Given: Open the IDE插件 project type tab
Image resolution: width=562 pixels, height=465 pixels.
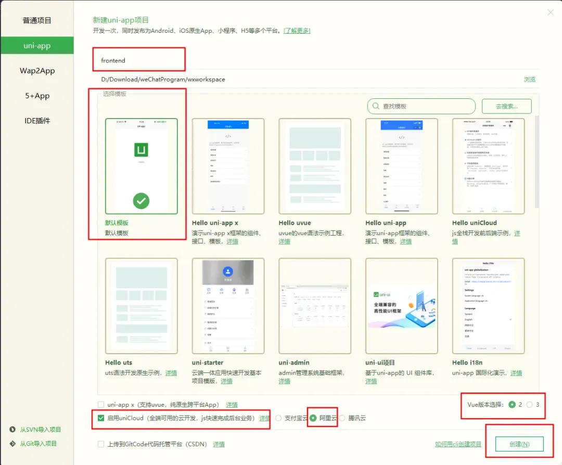Looking at the screenshot, I should (x=37, y=121).
